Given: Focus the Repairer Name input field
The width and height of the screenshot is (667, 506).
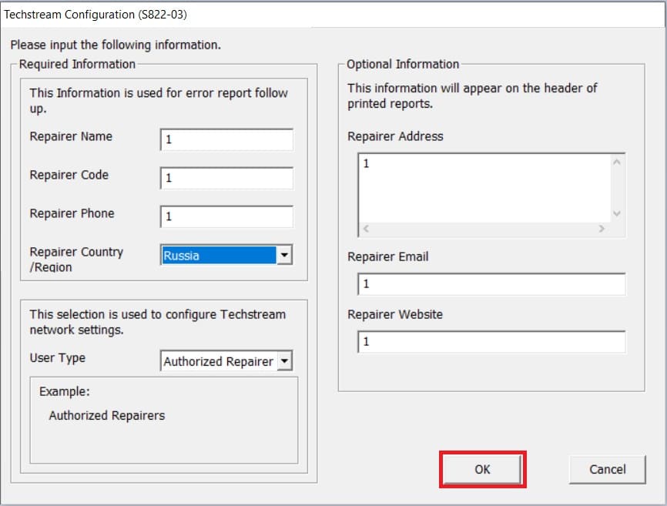Looking at the screenshot, I should (226, 139).
